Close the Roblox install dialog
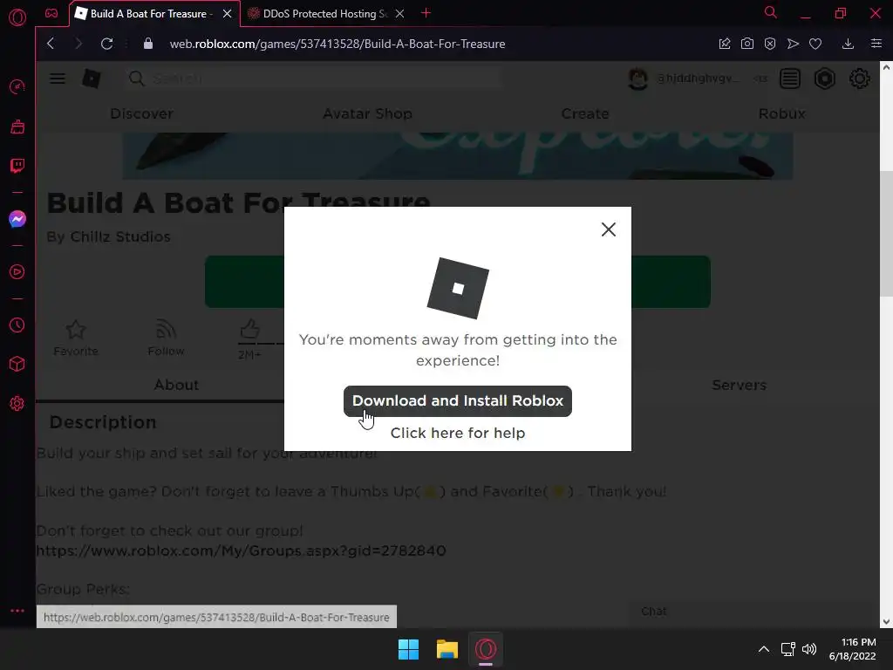The height and width of the screenshot is (670, 893). 608,229
